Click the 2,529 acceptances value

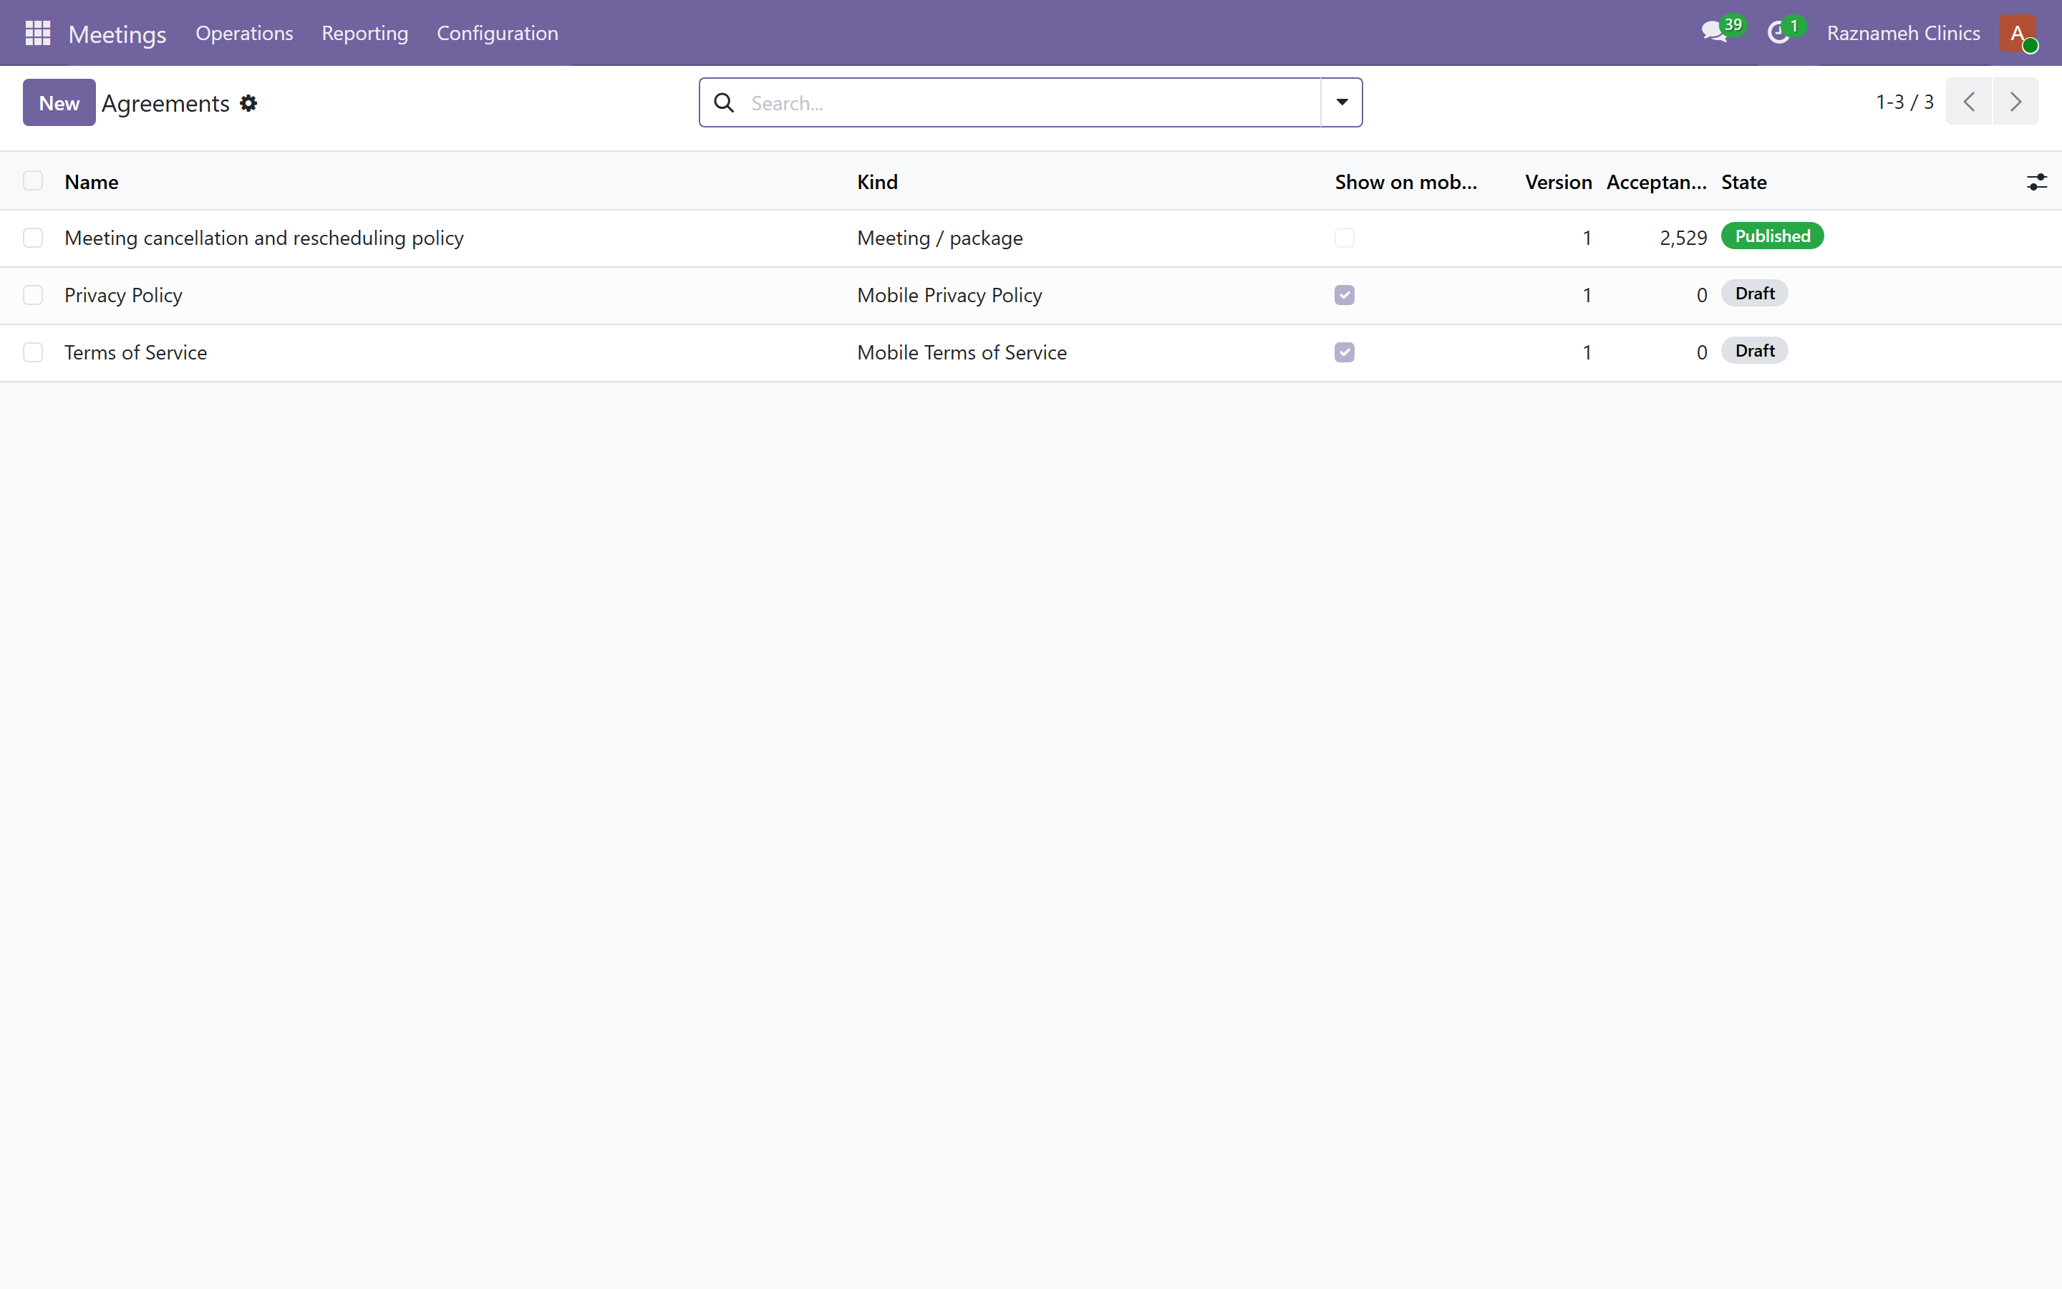pos(1683,238)
